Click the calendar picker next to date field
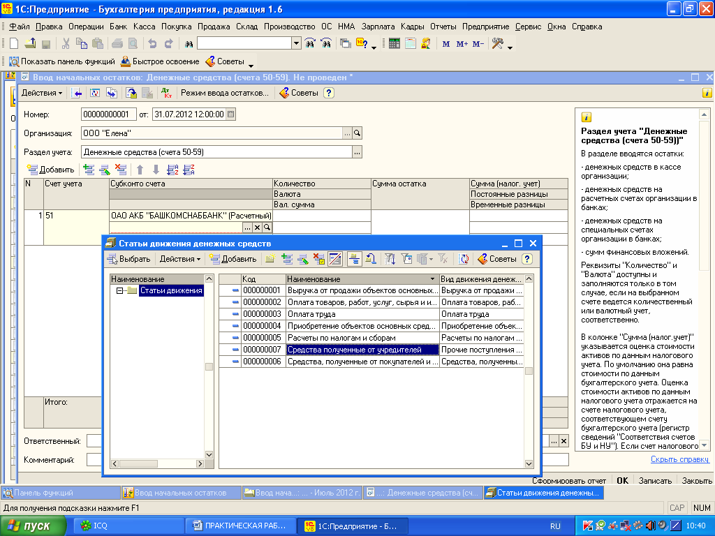The width and height of the screenshot is (715, 536). pyautogui.click(x=230, y=114)
